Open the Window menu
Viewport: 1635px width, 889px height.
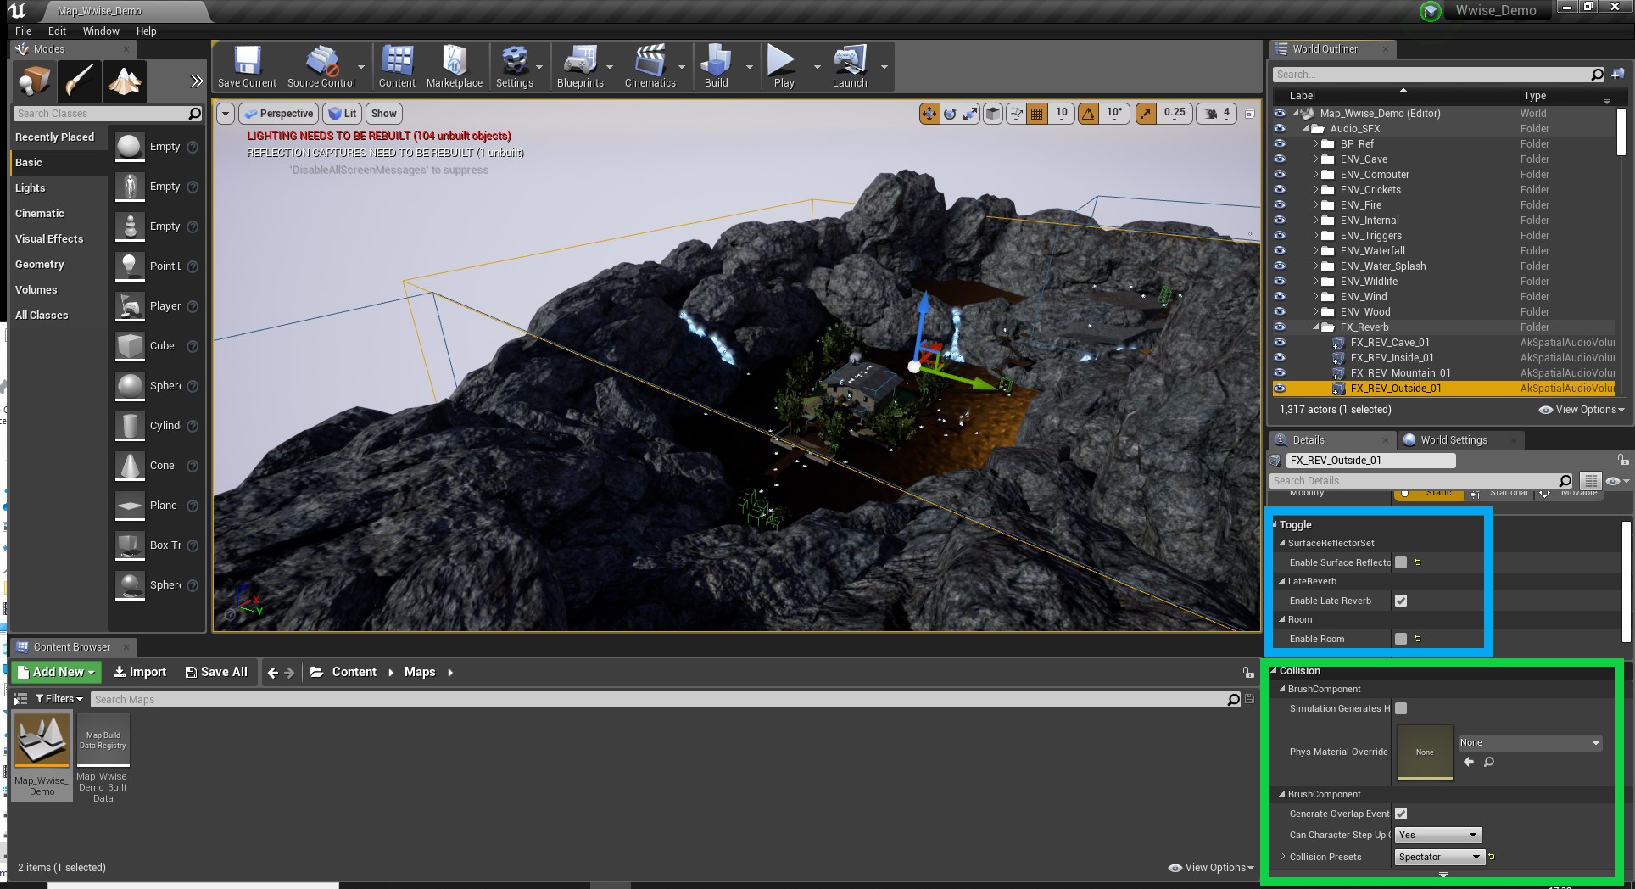pyautogui.click(x=101, y=31)
